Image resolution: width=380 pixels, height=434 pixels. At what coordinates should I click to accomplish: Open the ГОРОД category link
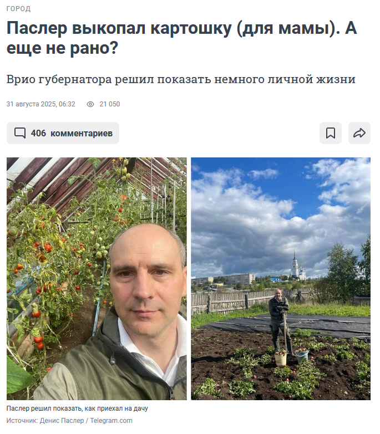click(x=18, y=9)
